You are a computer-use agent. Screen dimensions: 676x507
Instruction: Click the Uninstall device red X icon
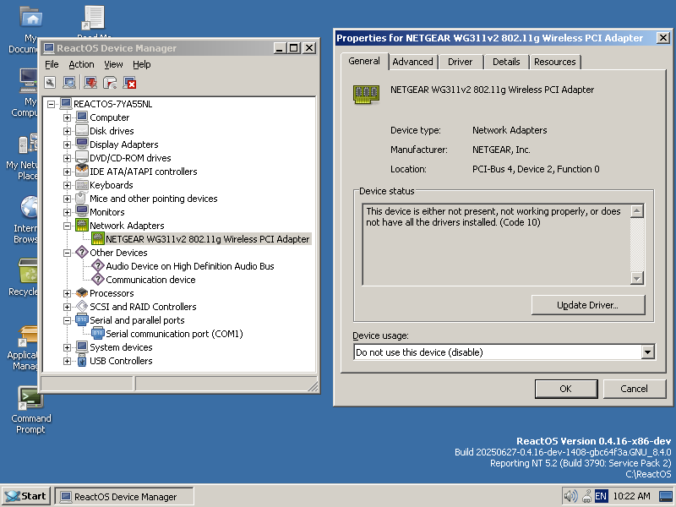tap(129, 82)
